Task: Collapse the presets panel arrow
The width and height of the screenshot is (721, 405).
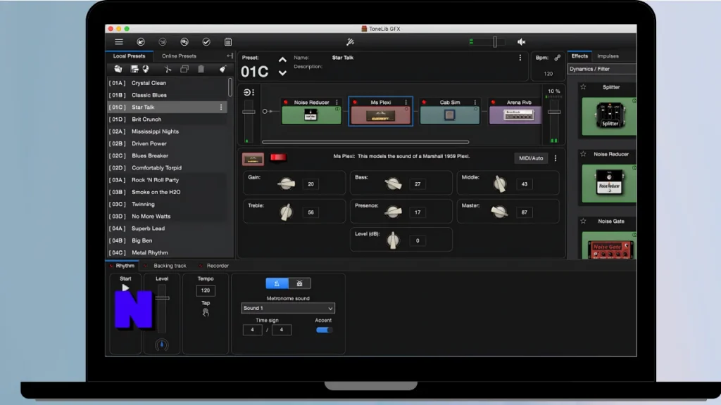Action: (230, 56)
